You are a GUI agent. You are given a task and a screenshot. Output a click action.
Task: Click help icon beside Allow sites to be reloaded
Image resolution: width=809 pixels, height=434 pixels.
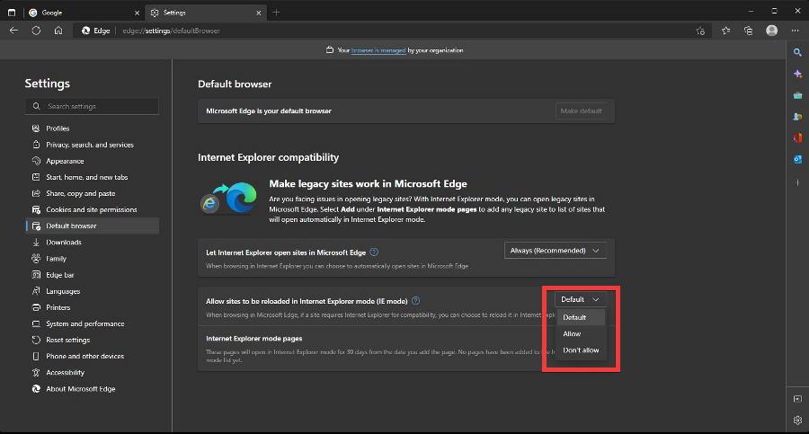tap(415, 300)
